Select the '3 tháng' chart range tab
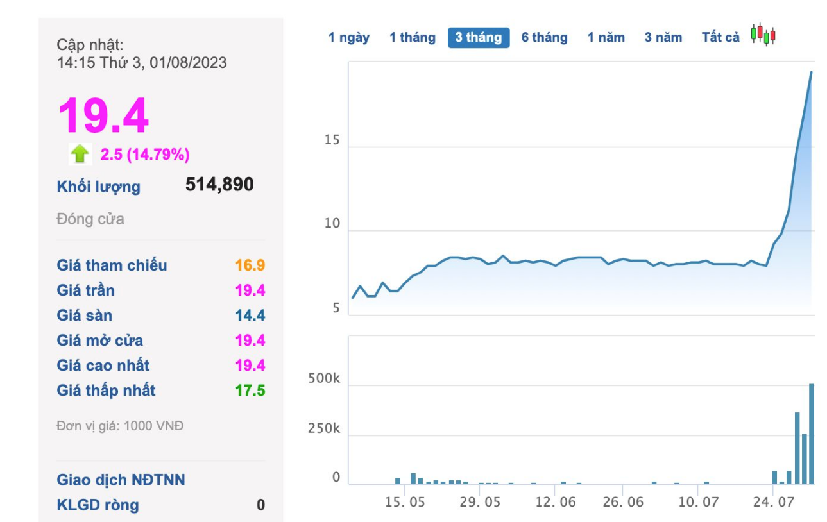The height and width of the screenshot is (522, 827). tap(479, 38)
